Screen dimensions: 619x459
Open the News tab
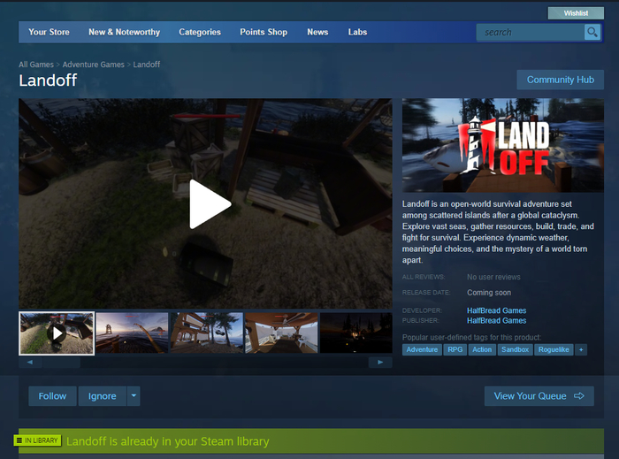coord(317,32)
